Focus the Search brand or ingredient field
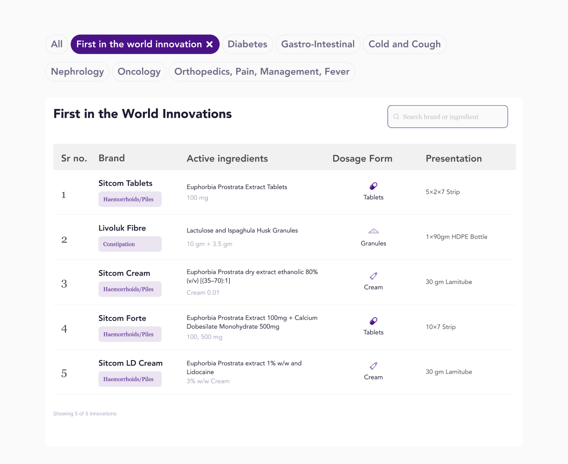The image size is (568, 464). (448, 117)
